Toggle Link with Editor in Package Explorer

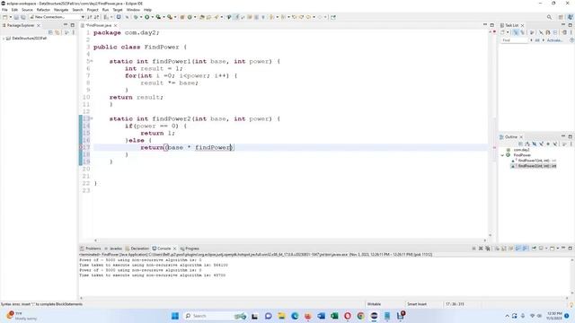click(x=57, y=32)
